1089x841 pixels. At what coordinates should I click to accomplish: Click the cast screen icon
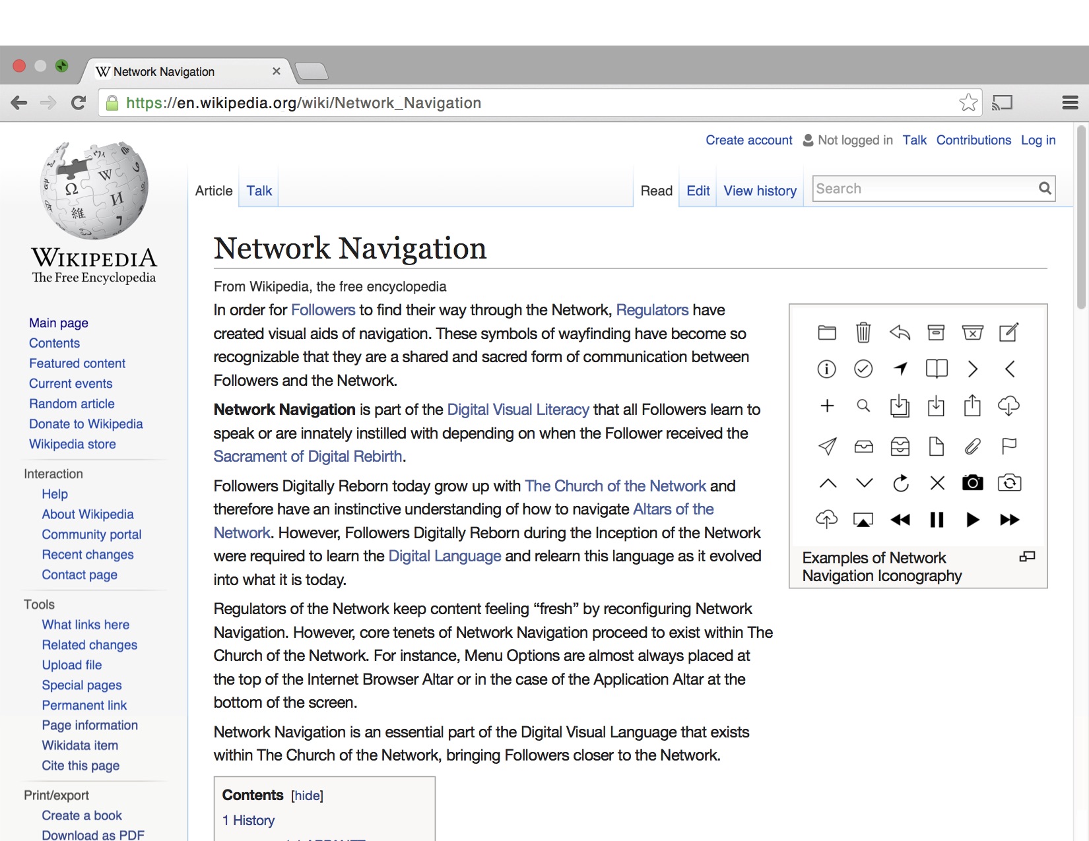[1002, 103]
